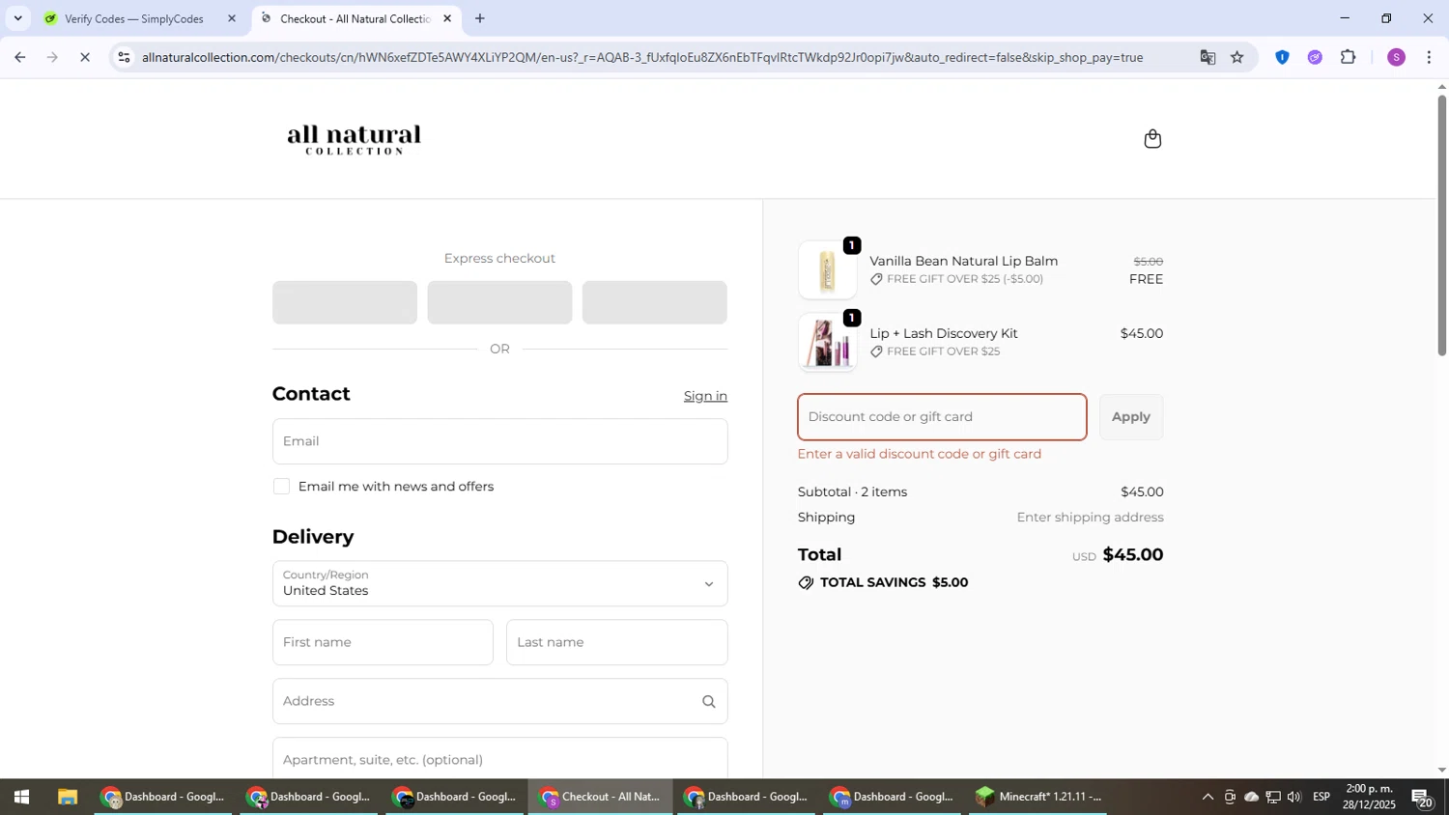
Task: Stop loading the page
Action: [x=85, y=57]
